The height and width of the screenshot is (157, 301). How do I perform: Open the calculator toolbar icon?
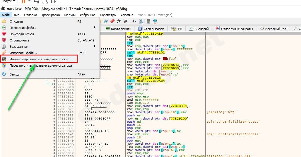(149, 21)
